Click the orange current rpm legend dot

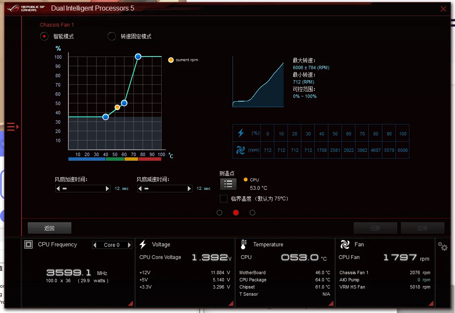pyautogui.click(x=171, y=60)
